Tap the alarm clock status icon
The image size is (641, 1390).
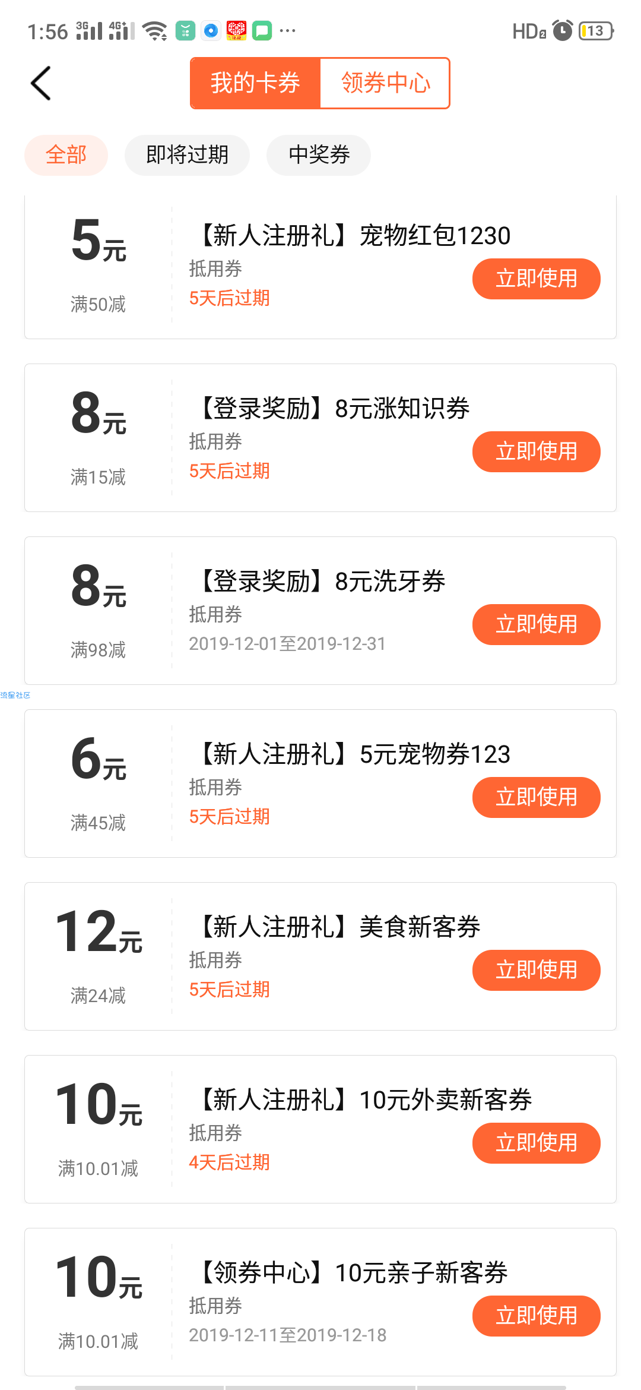pos(562,30)
